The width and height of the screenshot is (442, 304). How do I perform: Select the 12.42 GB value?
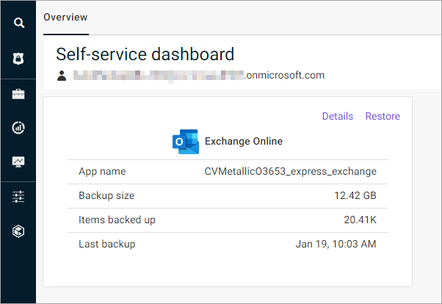point(355,196)
